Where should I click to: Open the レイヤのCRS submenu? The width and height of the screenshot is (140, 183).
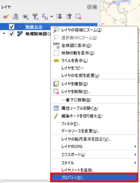click(94, 147)
